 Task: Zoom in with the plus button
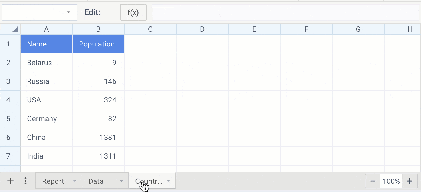[410, 181]
